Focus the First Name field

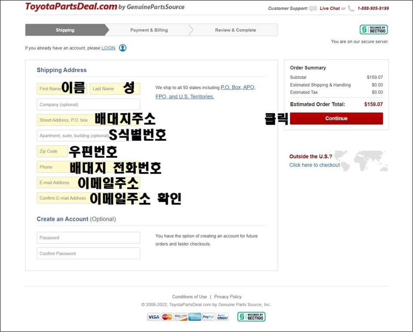pos(62,89)
